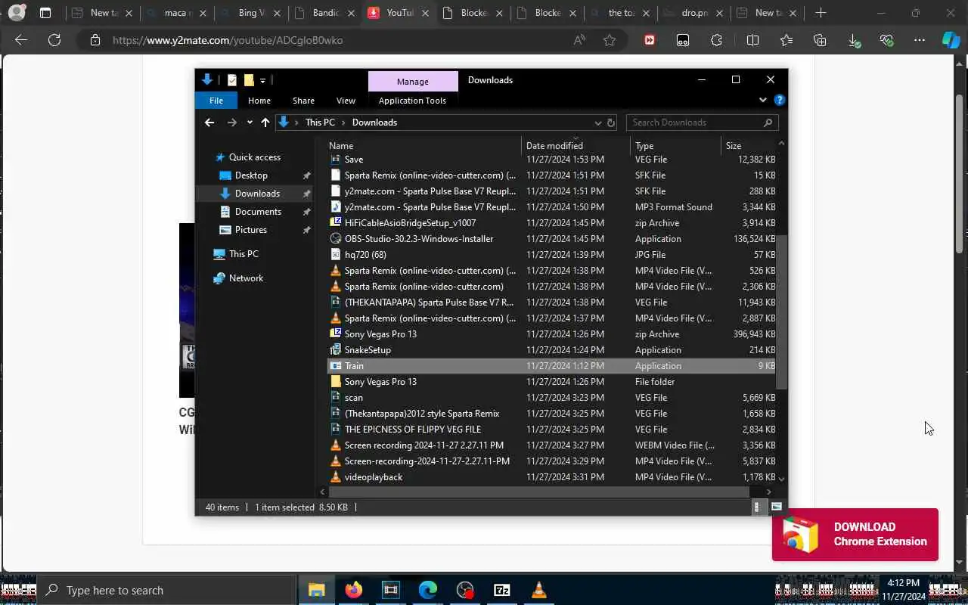Go up one folder level
This screenshot has height=605, width=968.
tap(265, 123)
